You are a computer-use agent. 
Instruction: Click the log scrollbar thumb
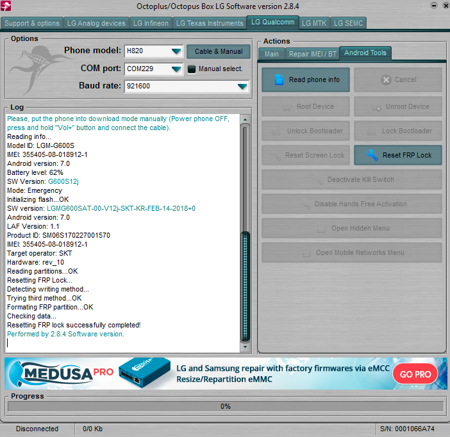245,287
